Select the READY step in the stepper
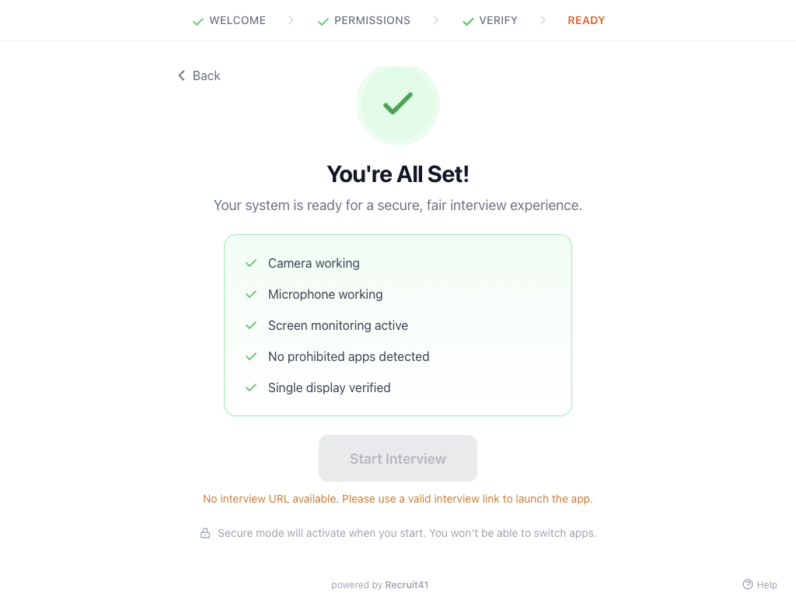The width and height of the screenshot is (796, 603). point(586,21)
